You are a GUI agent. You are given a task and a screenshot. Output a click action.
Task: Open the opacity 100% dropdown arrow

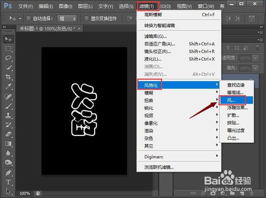point(255,58)
